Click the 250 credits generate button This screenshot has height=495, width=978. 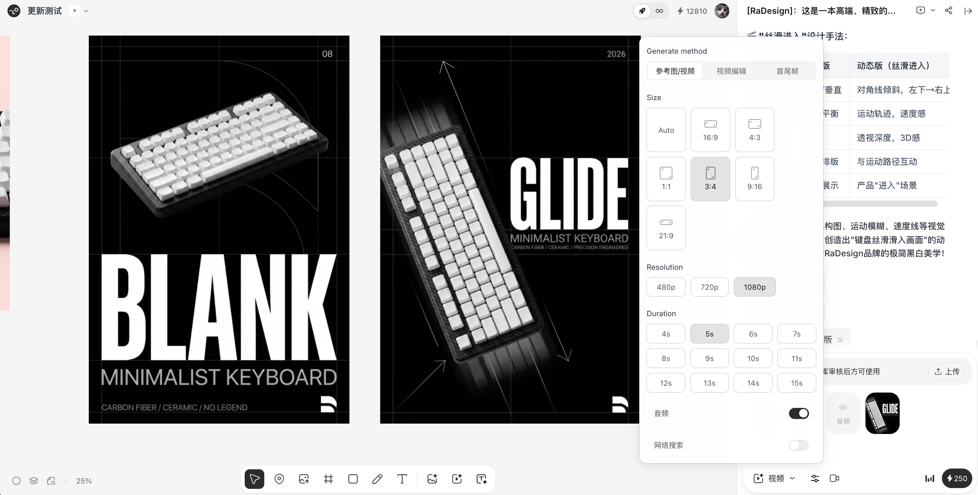point(956,478)
